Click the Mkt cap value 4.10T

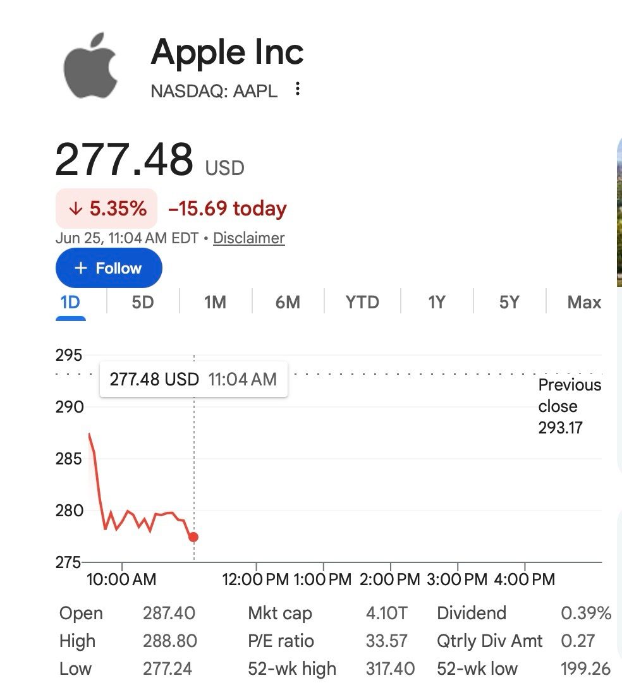(386, 613)
